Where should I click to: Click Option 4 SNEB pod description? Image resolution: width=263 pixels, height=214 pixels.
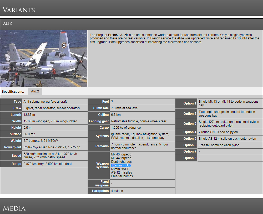pos(218,132)
